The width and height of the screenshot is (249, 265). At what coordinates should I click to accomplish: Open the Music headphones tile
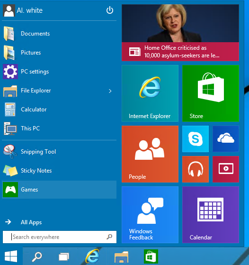(196, 169)
